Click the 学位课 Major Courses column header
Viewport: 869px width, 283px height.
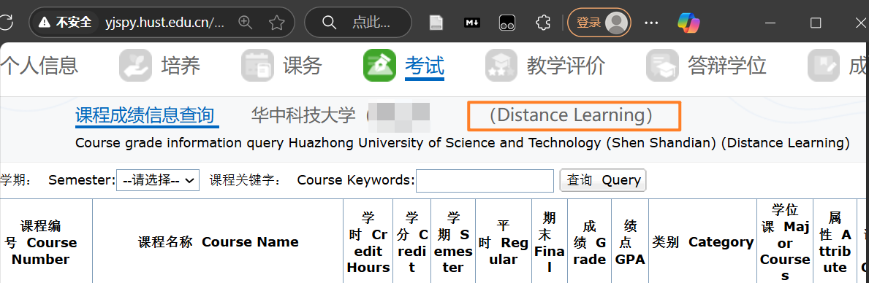(x=785, y=242)
